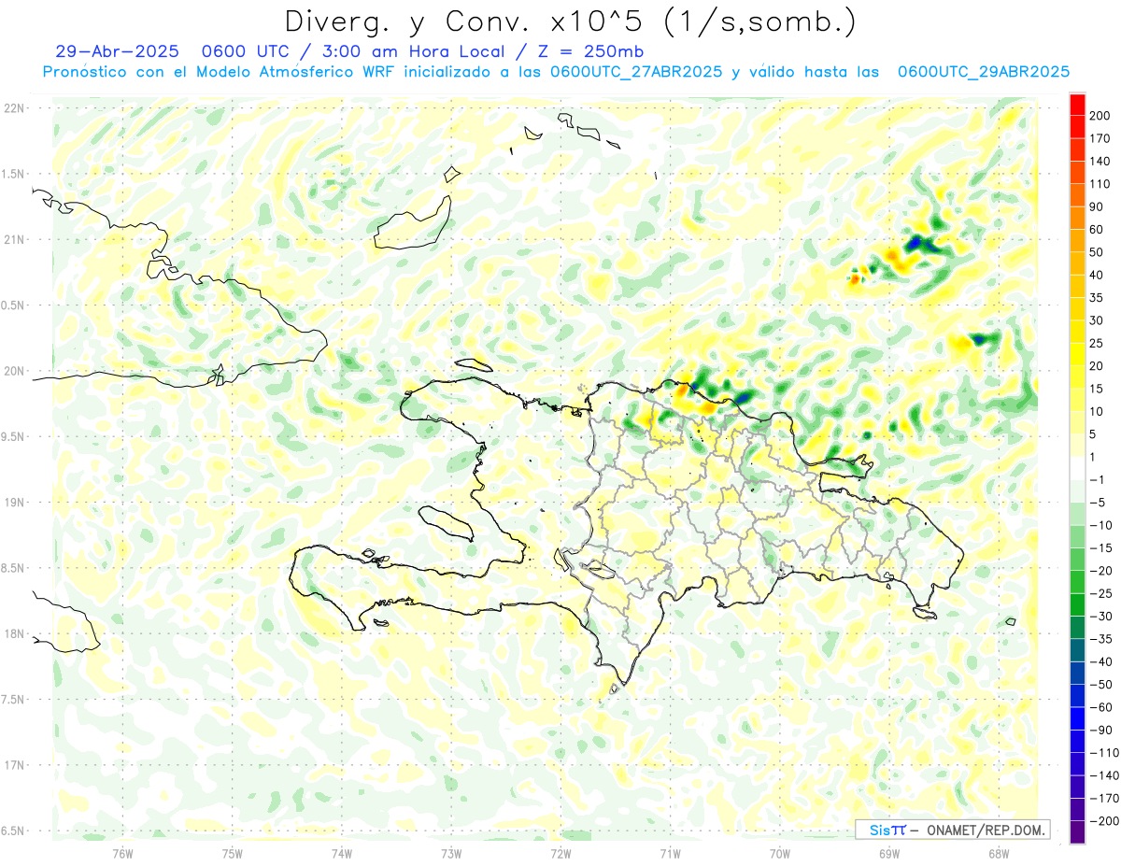Click the "70W" longitude axis label
Screen dimensions: 1121x866
click(x=779, y=852)
